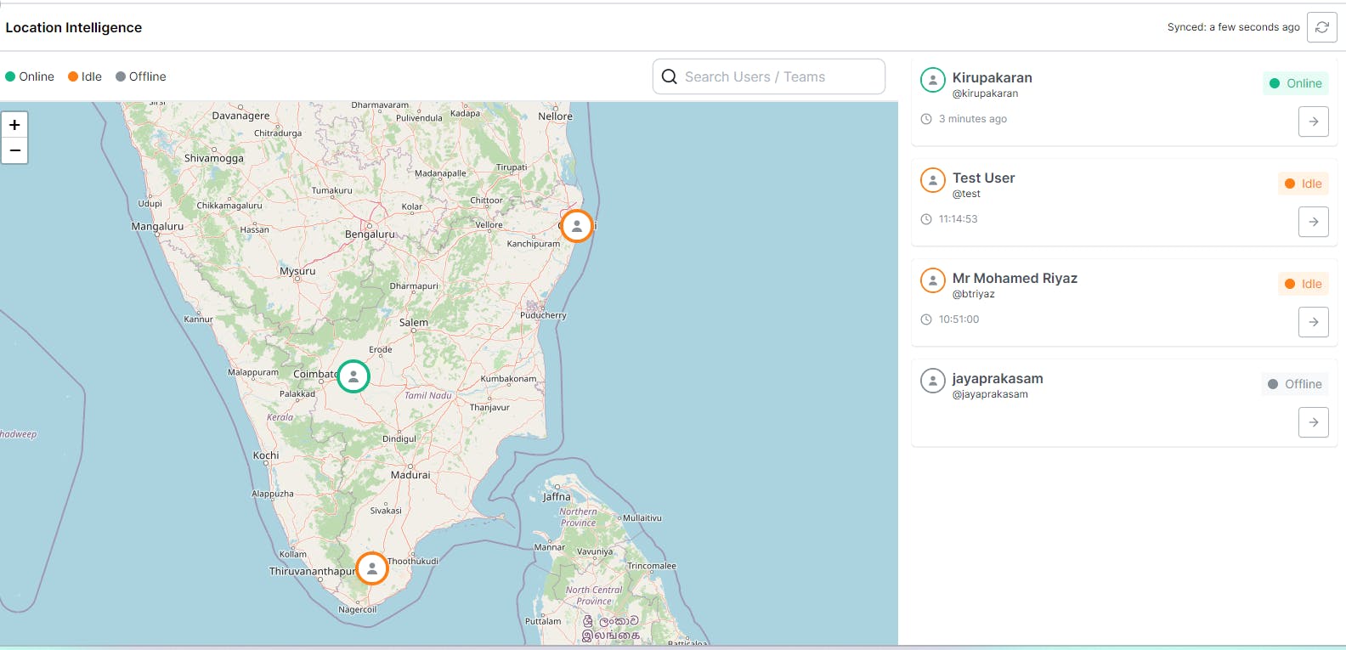Click the sync refresh icon button

[x=1321, y=27]
